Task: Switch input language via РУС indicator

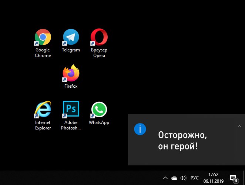Action: click(x=195, y=178)
